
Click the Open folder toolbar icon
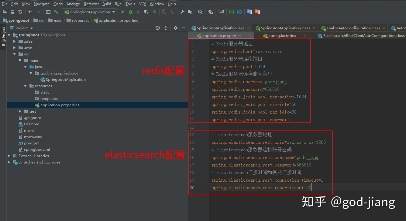5,12
